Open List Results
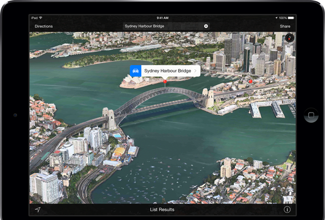 [x=162, y=210]
